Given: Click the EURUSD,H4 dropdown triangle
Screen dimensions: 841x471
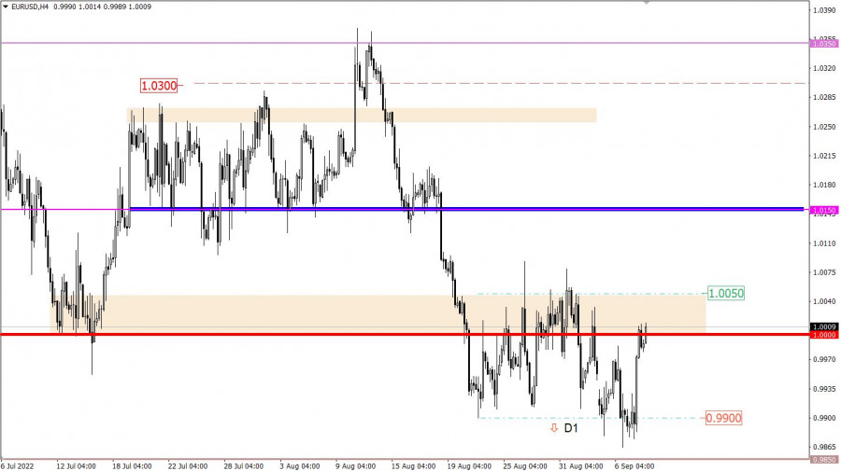Looking at the screenshot, I should (x=6, y=7).
